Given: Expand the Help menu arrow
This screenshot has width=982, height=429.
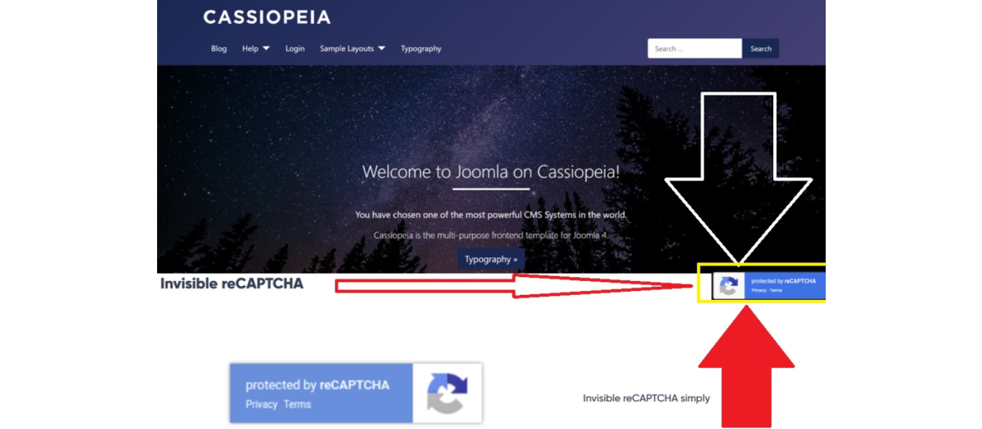Looking at the screenshot, I should (266, 49).
